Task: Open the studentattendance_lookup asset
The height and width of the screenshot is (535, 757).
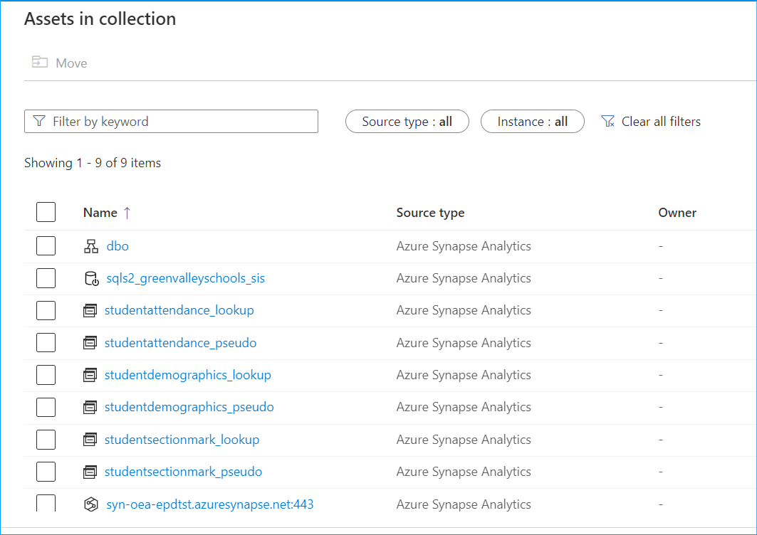Action: click(x=179, y=310)
